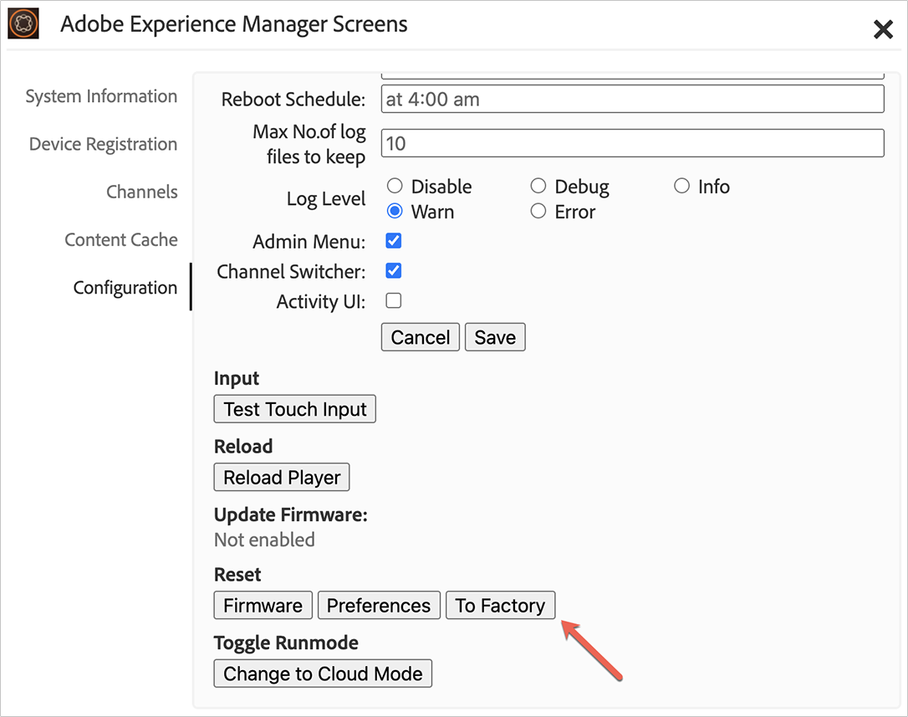Viewport: 908px width, 717px height.
Task: Go to the Channels tab
Action: (x=142, y=192)
